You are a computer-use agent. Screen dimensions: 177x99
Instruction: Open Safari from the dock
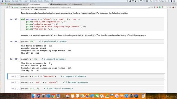48,96
